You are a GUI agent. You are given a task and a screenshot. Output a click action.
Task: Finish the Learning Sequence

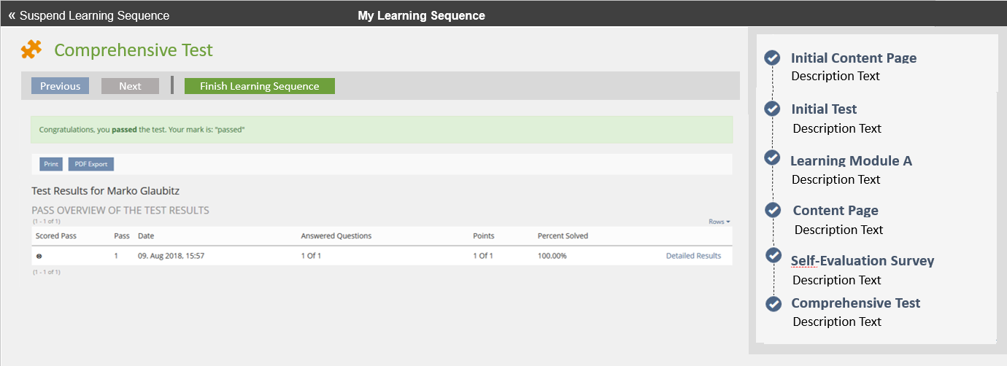click(x=259, y=86)
